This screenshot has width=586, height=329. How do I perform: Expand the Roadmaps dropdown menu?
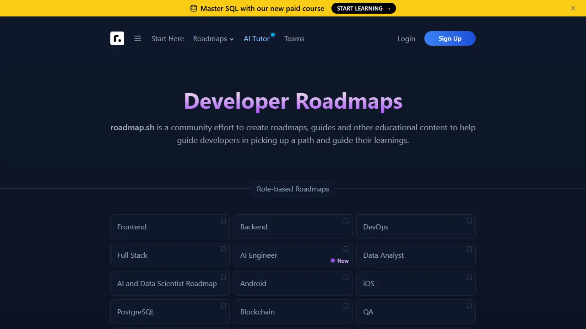point(213,39)
